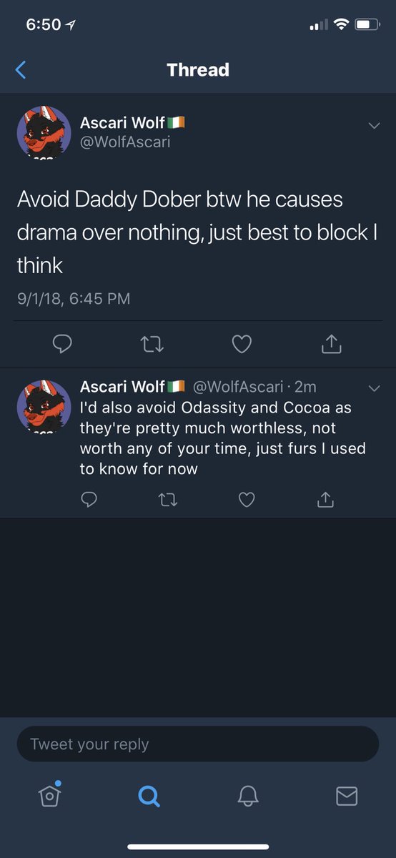Open the Notifications bell tab
Viewport: 396px width, 858px height.
(247, 796)
